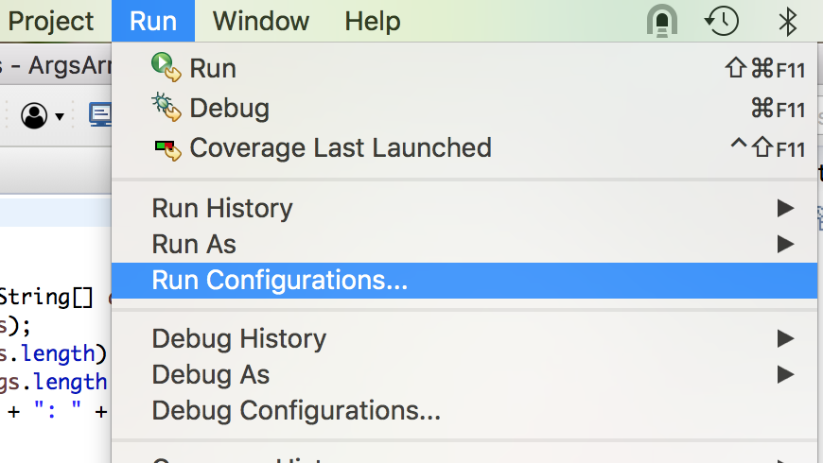Click the green Run launch icon
This screenshot has width=823, height=463.
[166, 68]
